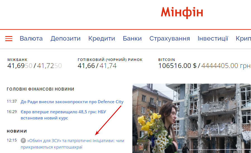Open the hamburger menu icon
Image resolution: width=251 pixels, height=153 pixels.
click(x=9, y=39)
